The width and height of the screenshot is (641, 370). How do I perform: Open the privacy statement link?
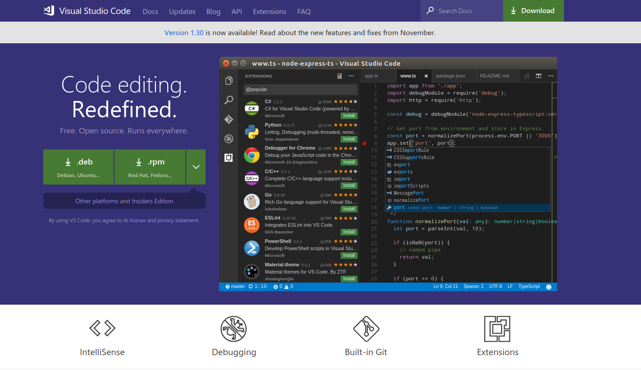click(x=178, y=220)
